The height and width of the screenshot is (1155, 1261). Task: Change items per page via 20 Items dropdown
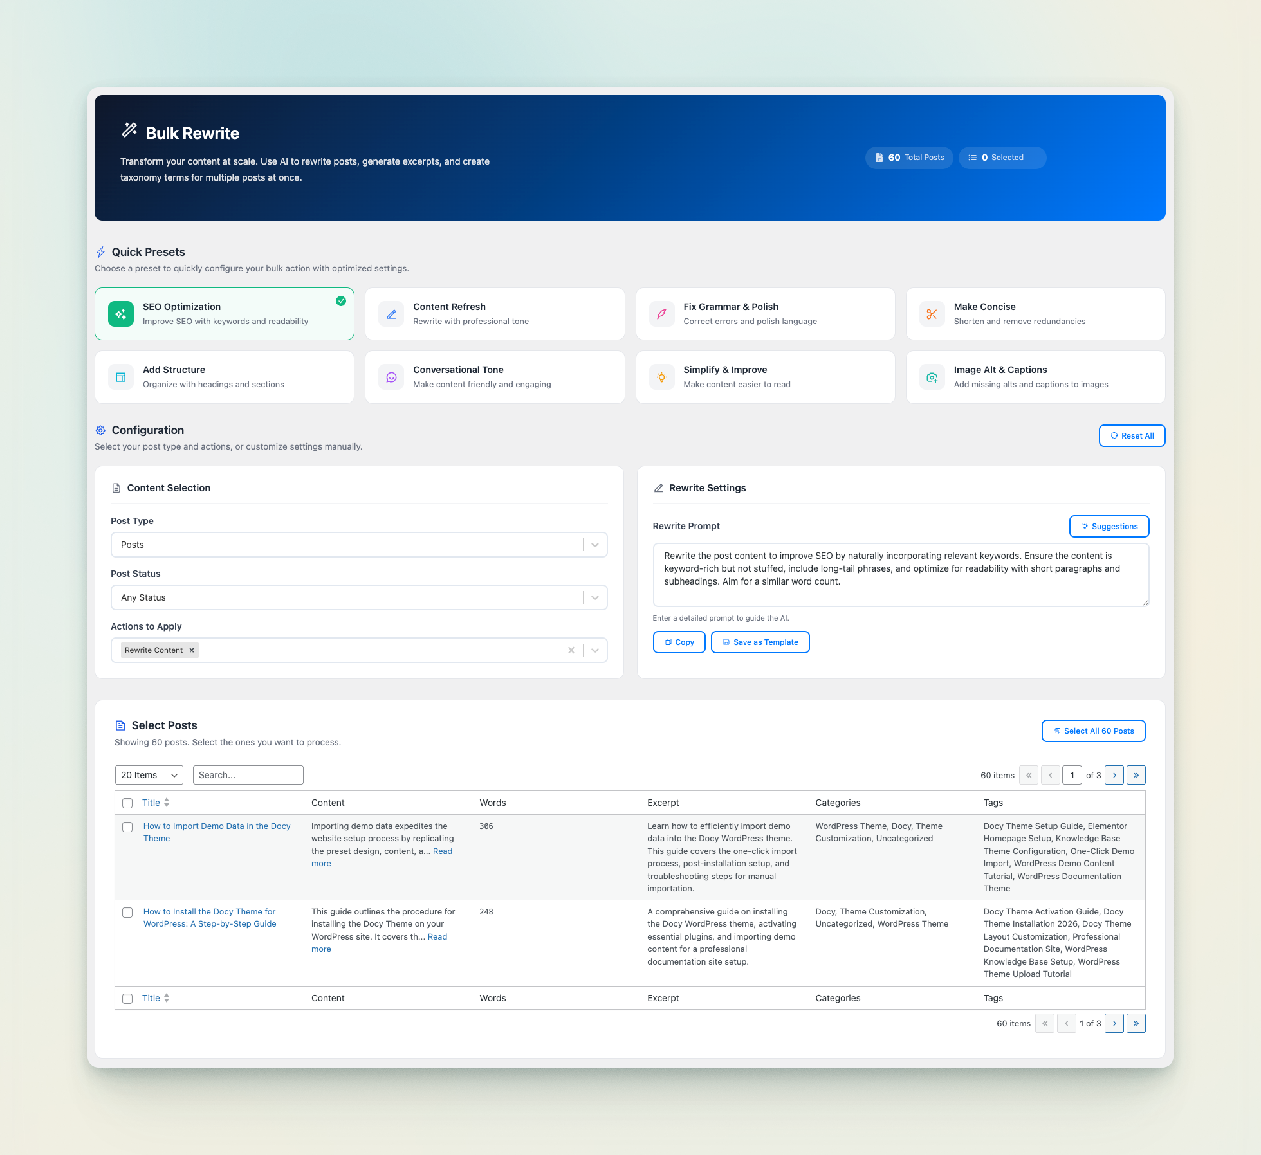pyautogui.click(x=149, y=774)
